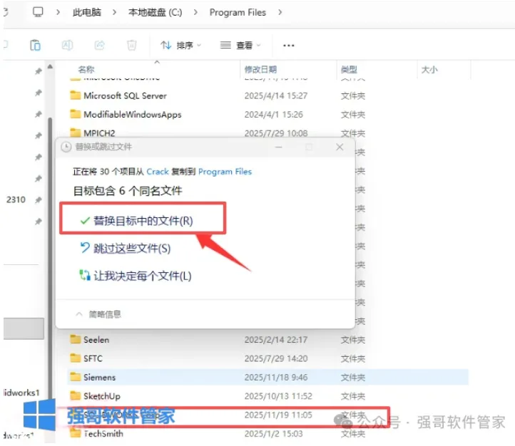This screenshot has height=446, width=515.
Task: Select 本地磁盘 (C:) in the breadcrumb
Action: [x=155, y=12]
